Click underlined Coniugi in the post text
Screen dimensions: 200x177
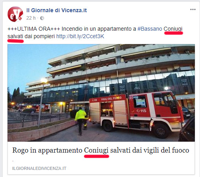(173, 29)
